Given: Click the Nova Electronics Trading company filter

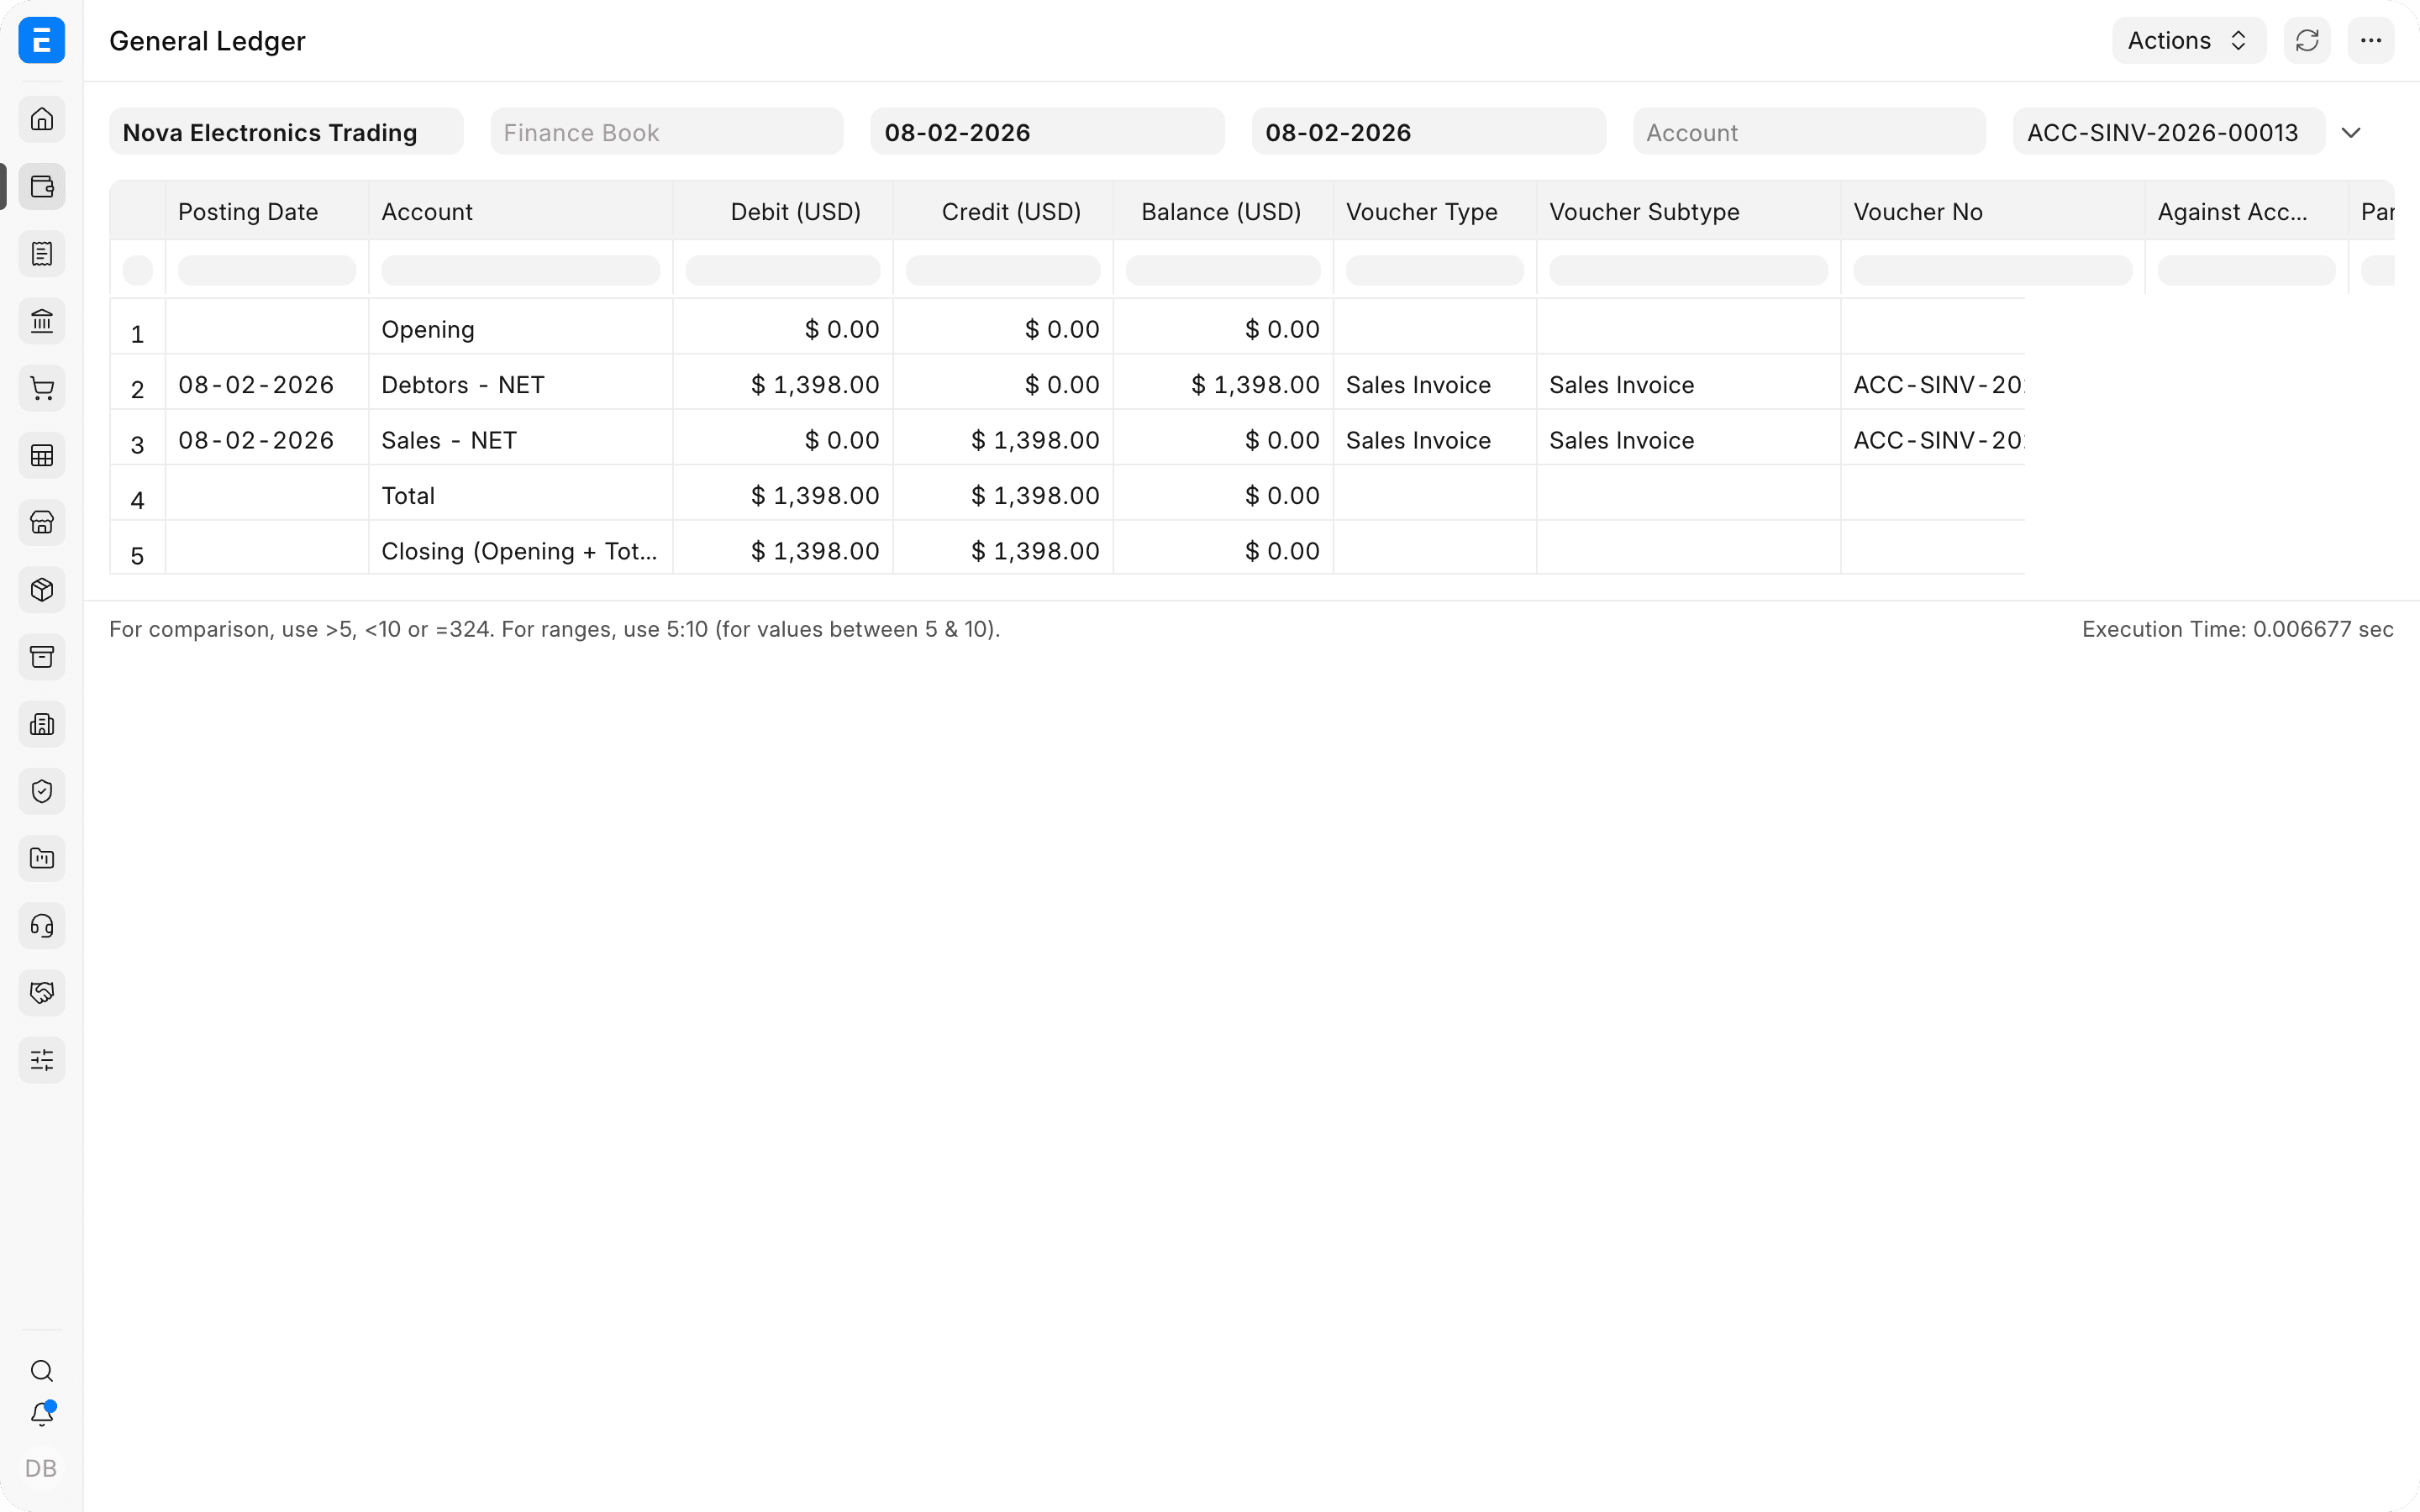Looking at the screenshot, I should [286, 132].
